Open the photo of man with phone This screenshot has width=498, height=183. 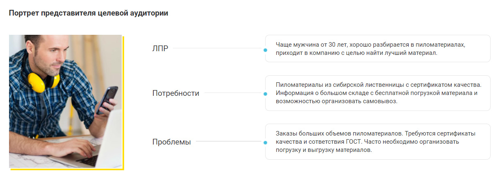66,101
